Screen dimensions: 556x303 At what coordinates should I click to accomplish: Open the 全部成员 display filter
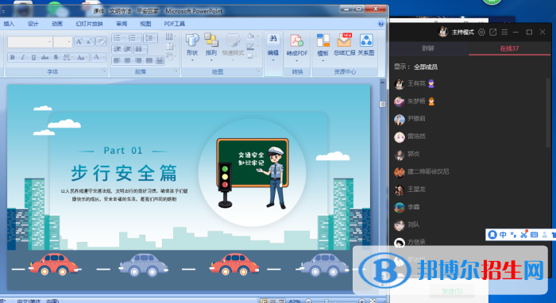[426, 67]
